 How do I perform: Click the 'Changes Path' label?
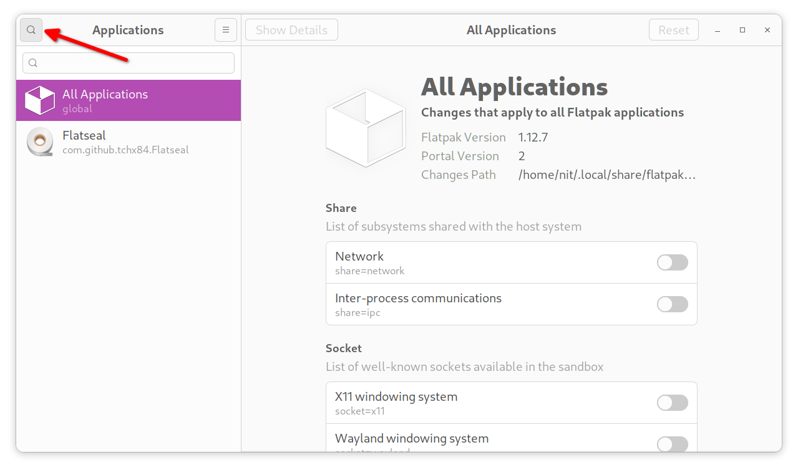pyautogui.click(x=459, y=175)
